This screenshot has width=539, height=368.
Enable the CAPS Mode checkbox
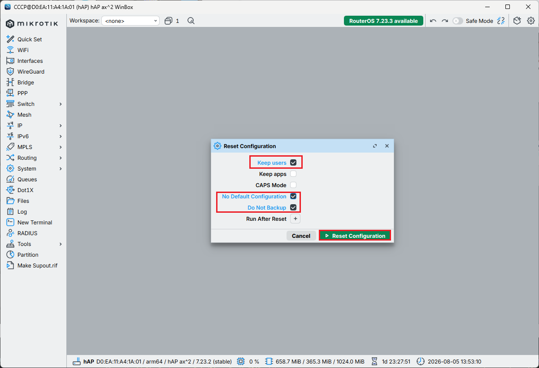point(293,185)
